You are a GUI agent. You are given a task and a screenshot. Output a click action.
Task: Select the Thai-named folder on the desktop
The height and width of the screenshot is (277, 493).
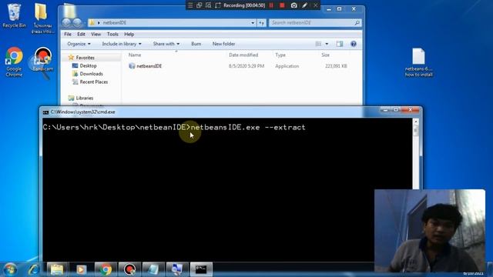point(42,18)
